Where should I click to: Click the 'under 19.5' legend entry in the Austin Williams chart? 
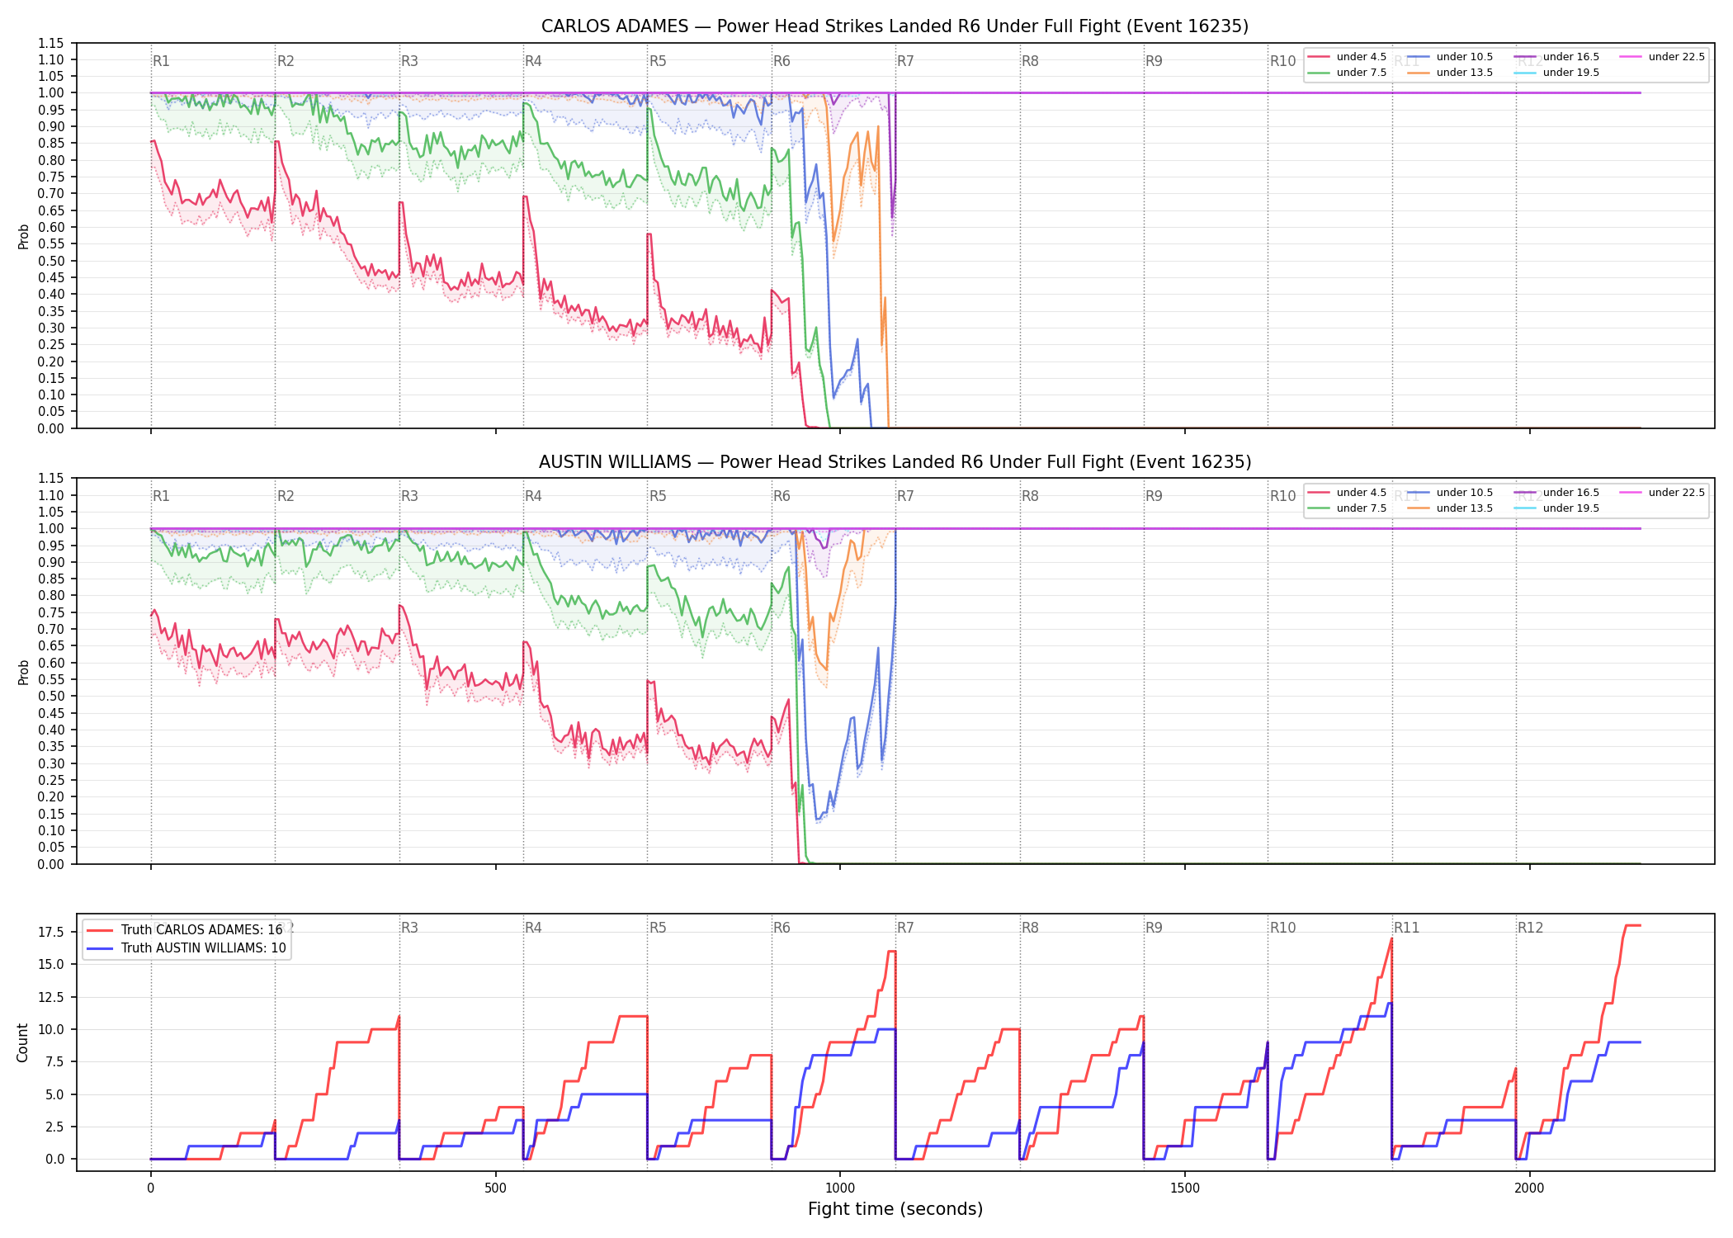[1556, 508]
